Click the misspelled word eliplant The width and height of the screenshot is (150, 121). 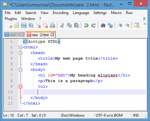pyautogui.click(x=108, y=75)
